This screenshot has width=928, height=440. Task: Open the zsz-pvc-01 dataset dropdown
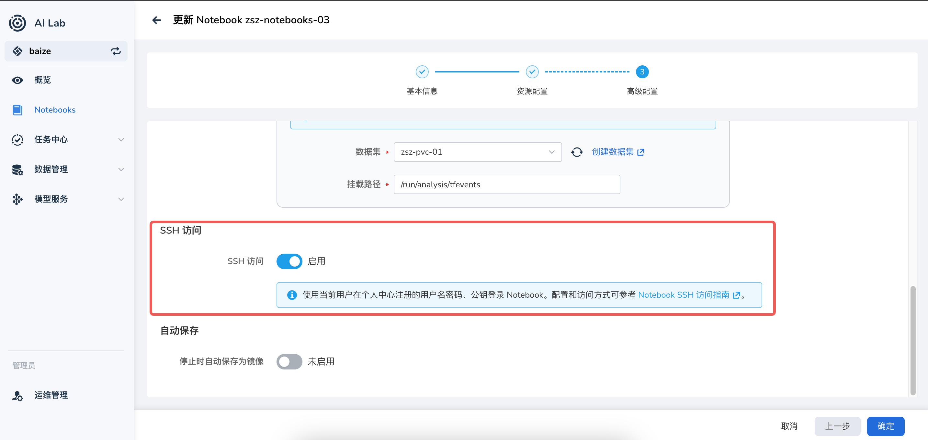point(477,152)
